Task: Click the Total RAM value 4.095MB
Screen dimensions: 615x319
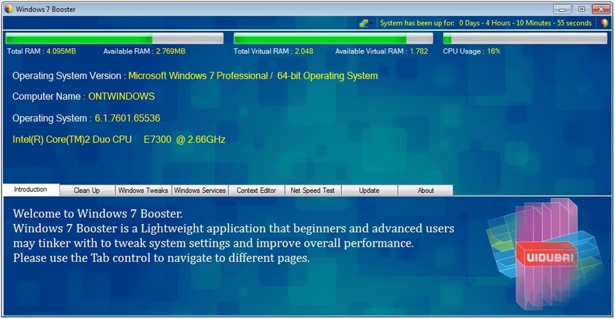Action: (x=61, y=52)
